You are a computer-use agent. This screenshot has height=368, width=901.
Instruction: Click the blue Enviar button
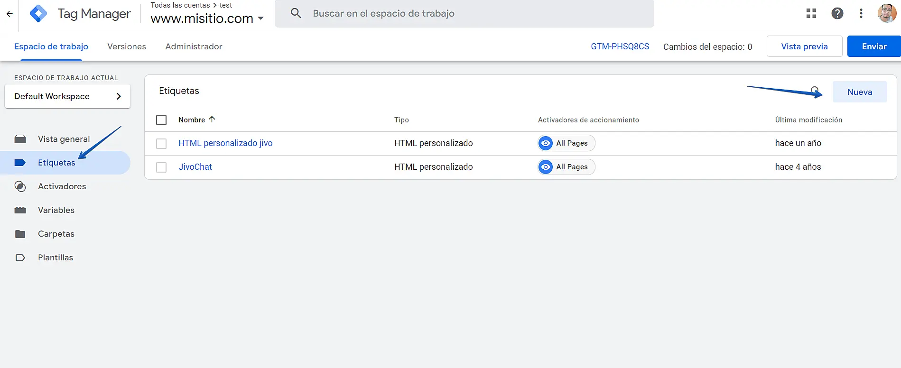(874, 46)
